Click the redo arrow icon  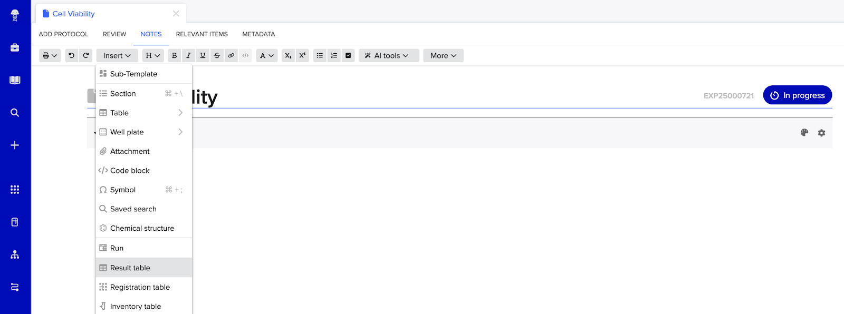click(x=86, y=55)
